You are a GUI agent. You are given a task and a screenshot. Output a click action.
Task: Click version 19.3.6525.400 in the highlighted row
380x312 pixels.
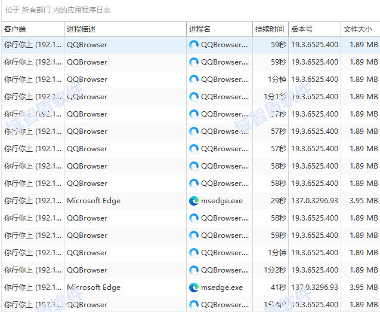[314, 45]
